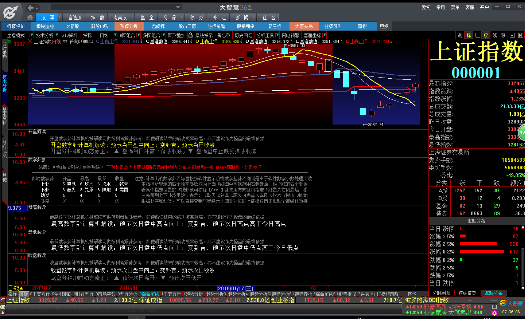Select the 综合解读 indicator tab
The image size is (528, 319).
point(149,294)
